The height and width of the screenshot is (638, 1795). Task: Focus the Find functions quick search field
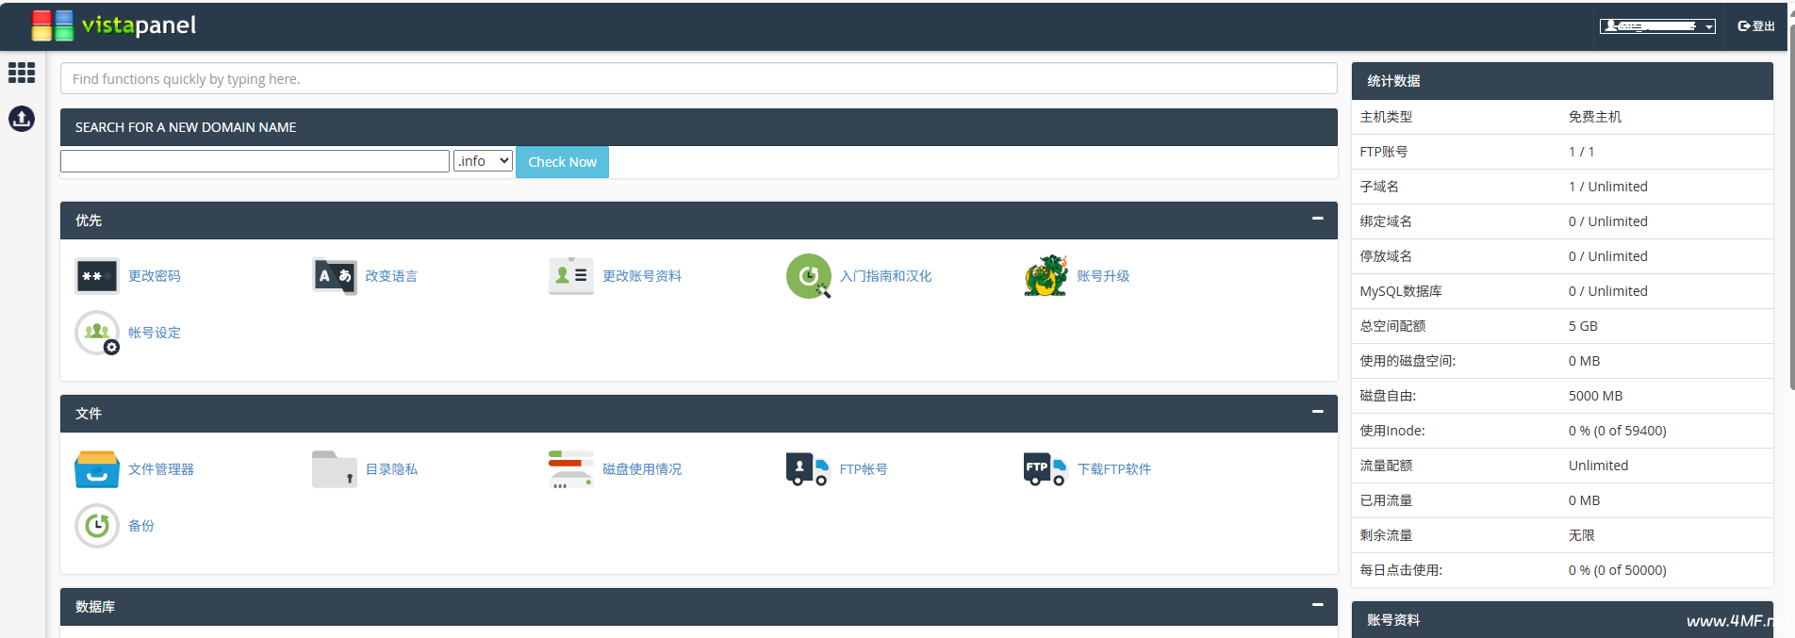click(x=698, y=79)
